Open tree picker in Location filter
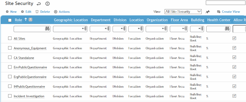 point(140,28)
